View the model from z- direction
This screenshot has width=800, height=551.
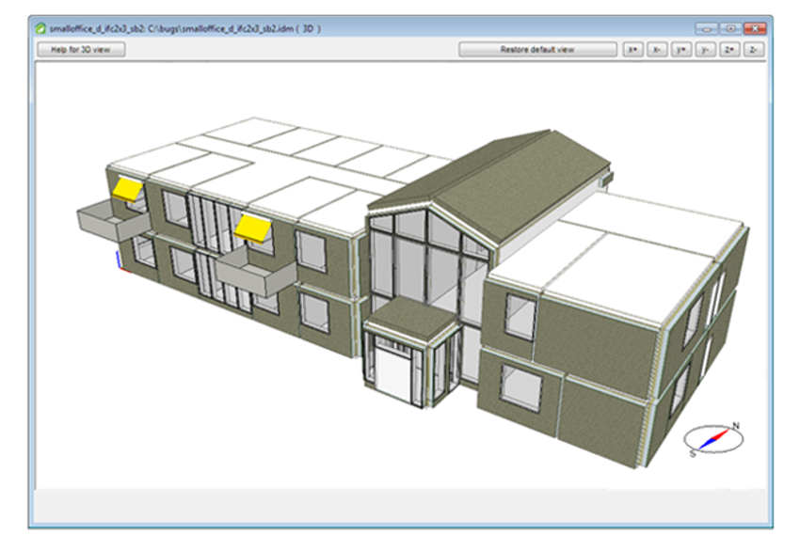tap(752, 50)
